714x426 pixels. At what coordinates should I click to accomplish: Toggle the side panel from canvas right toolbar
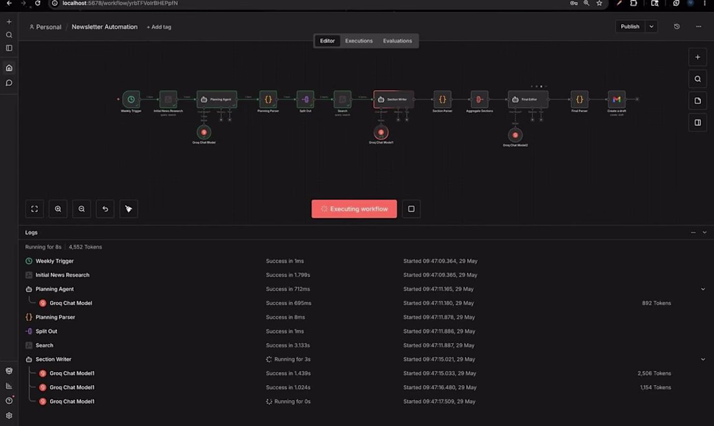[698, 123]
